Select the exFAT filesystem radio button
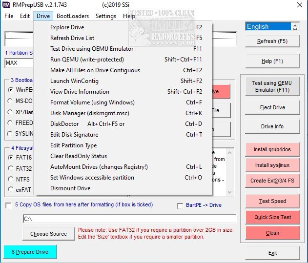The width and height of the screenshot is (308, 263). click(x=10, y=189)
